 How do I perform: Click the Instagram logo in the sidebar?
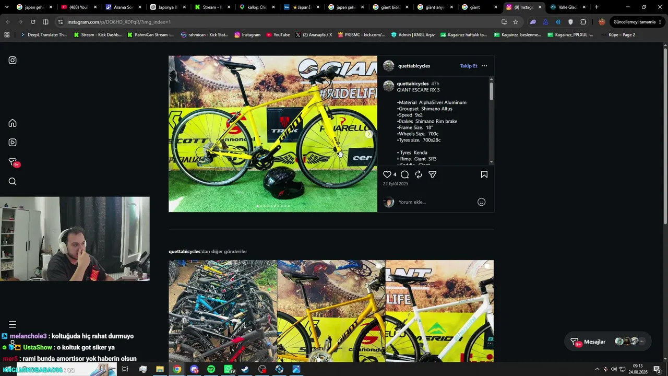point(13,60)
